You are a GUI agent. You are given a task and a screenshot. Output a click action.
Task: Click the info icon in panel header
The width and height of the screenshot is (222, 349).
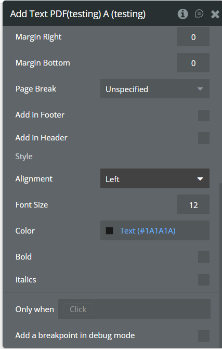[182, 14]
